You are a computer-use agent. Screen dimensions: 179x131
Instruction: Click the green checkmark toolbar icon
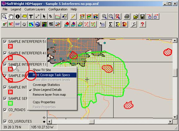tap(4, 24)
